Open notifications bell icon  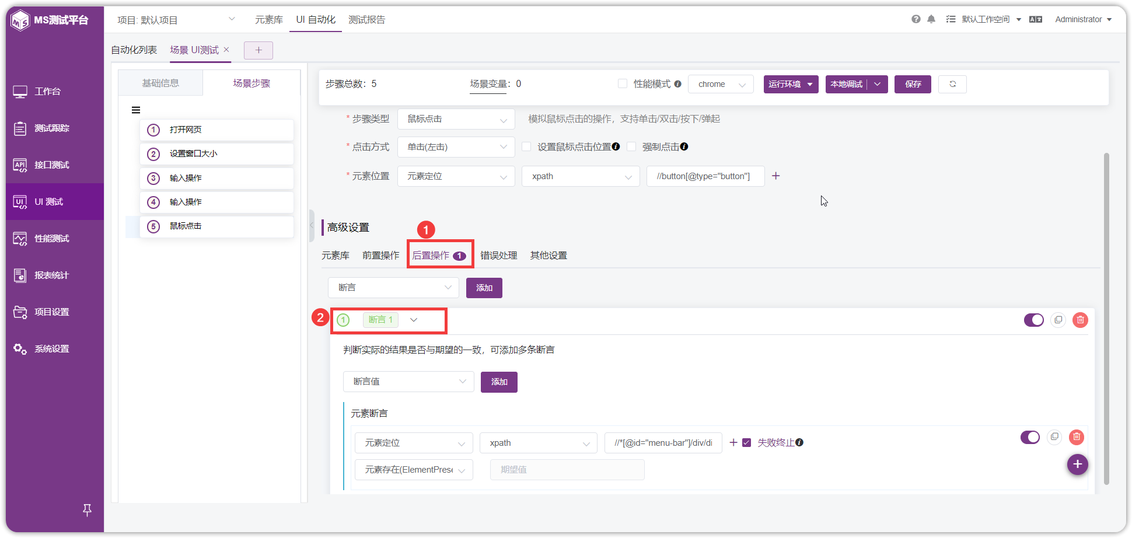[x=931, y=19]
